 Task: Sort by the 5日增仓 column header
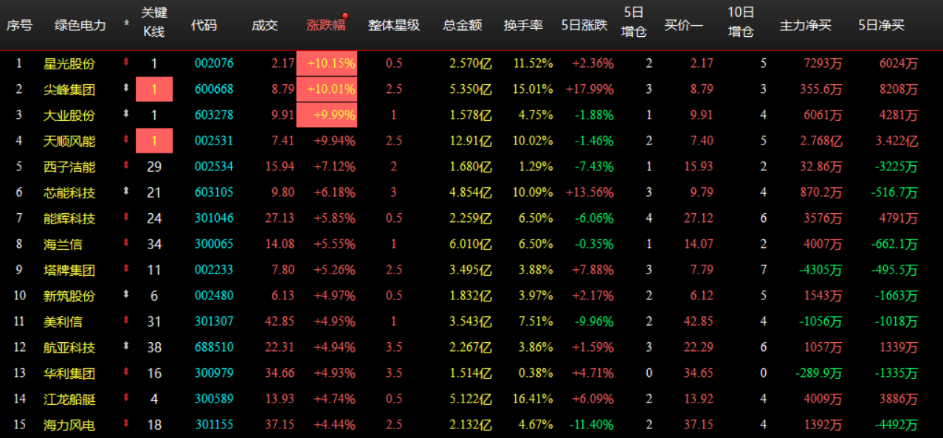click(634, 21)
